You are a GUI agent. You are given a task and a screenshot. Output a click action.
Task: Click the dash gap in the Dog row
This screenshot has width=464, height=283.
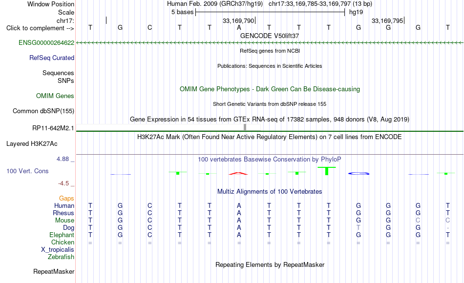click(x=448, y=228)
